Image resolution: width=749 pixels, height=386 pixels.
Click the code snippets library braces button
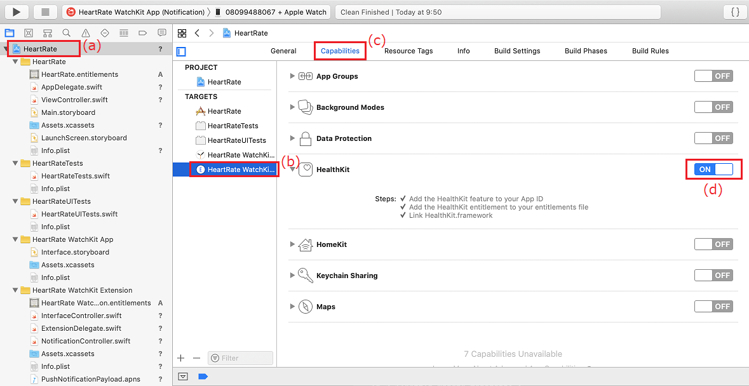pyautogui.click(x=735, y=12)
